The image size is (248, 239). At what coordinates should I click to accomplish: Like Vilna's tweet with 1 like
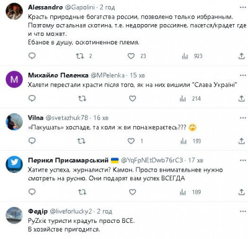point(131,141)
